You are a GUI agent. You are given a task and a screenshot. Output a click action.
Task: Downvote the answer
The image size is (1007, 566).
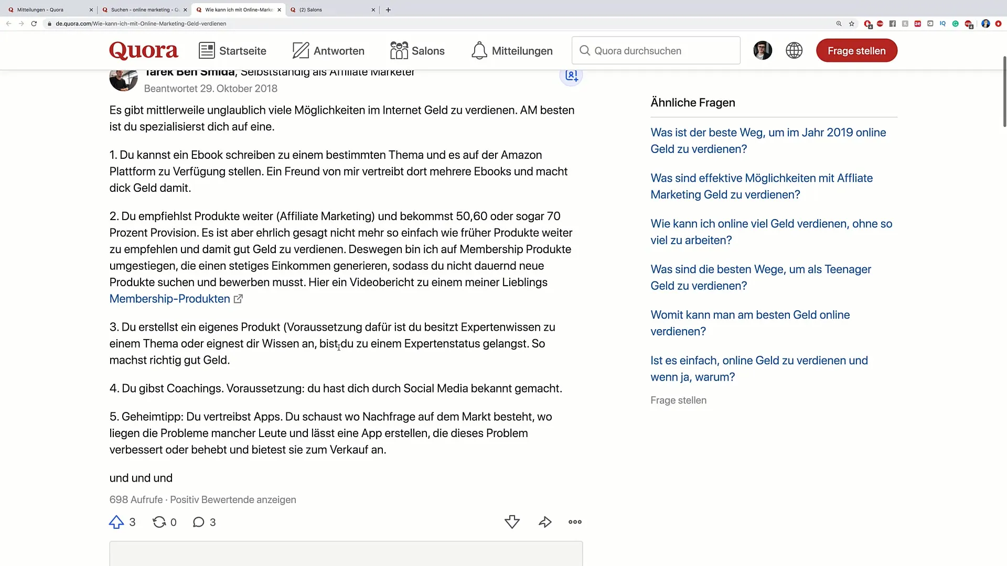point(512,522)
